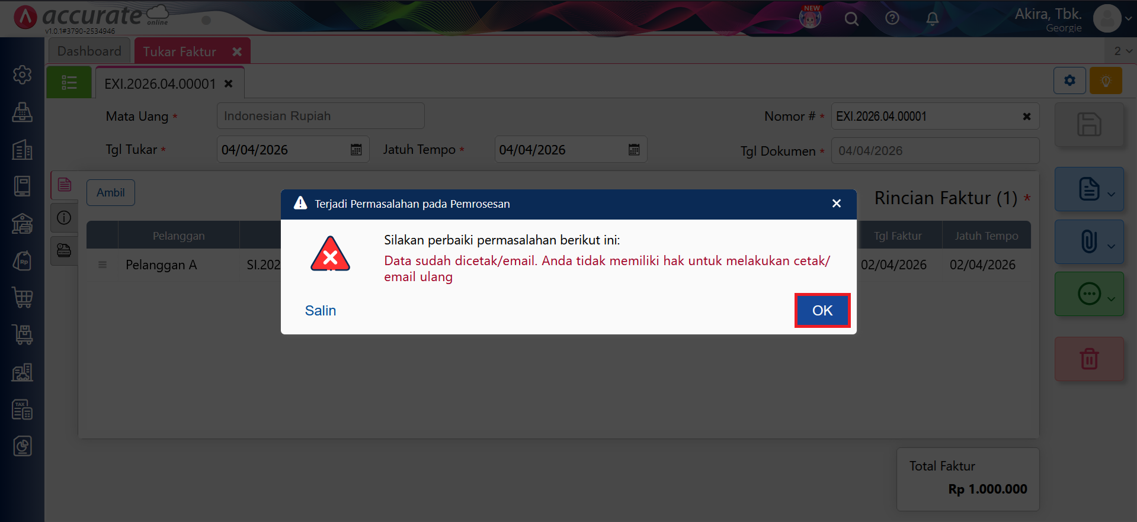Screen dimensions: 1137x522
Task: Click the yellow lightbulb tips icon
Action: 1105,80
